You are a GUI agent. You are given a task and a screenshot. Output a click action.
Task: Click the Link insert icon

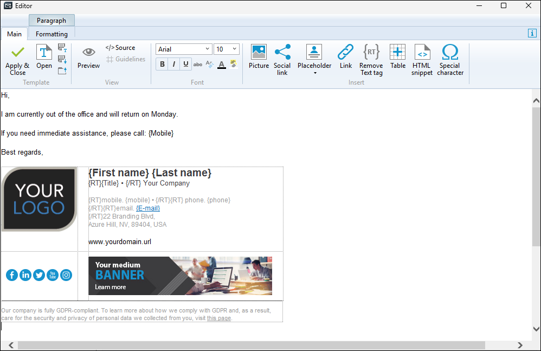click(346, 57)
